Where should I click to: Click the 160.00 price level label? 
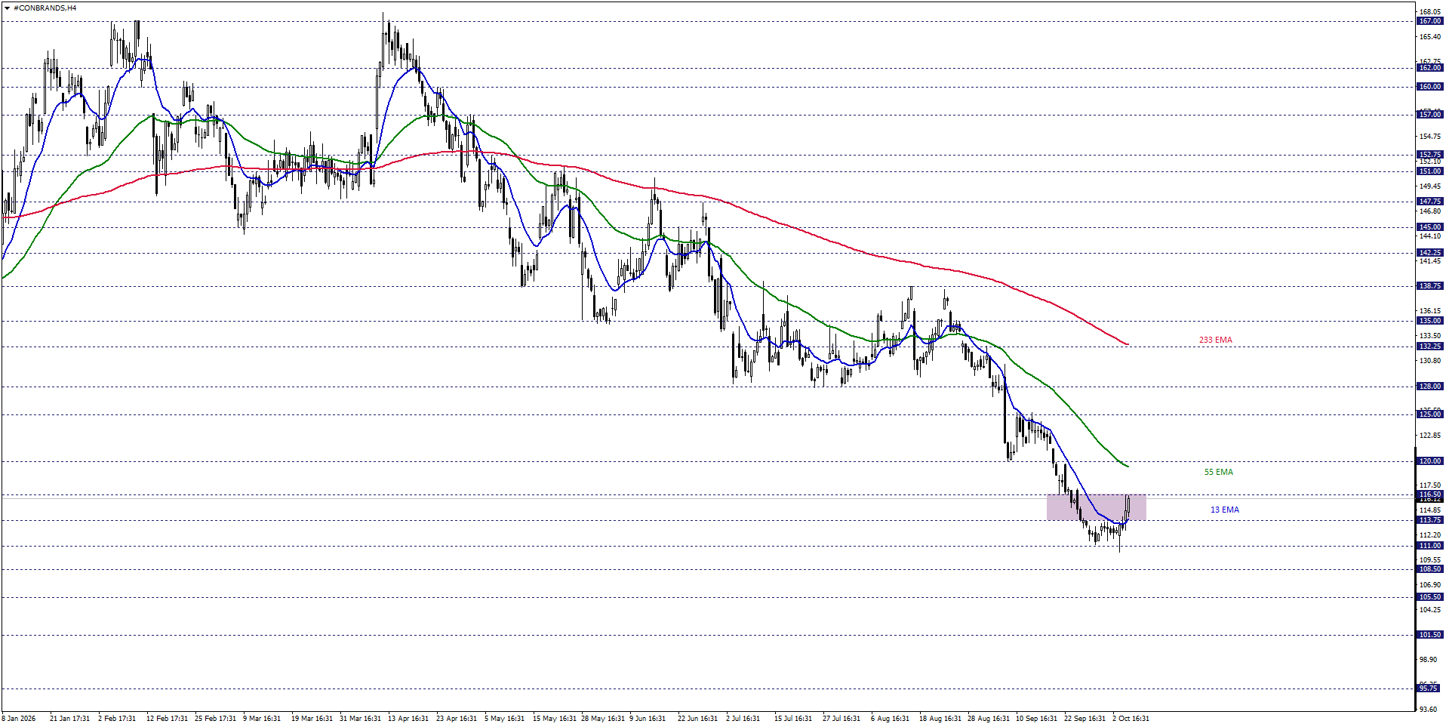tap(1429, 87)
